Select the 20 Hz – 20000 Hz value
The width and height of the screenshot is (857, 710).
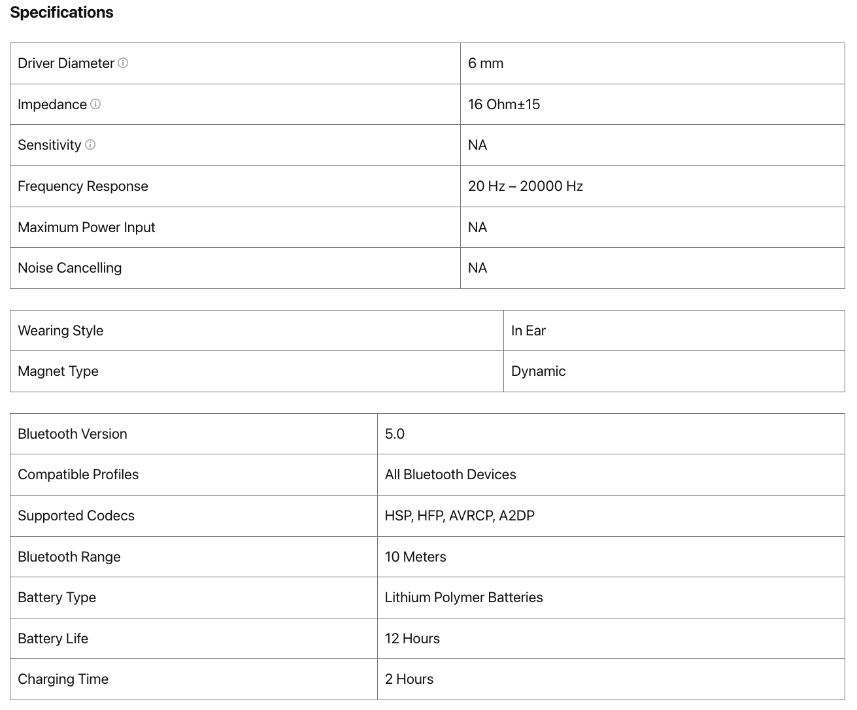coord(526,186)
